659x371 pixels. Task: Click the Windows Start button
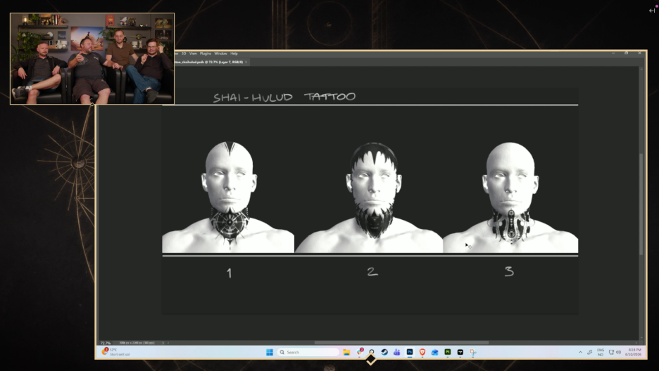point(270,352)
